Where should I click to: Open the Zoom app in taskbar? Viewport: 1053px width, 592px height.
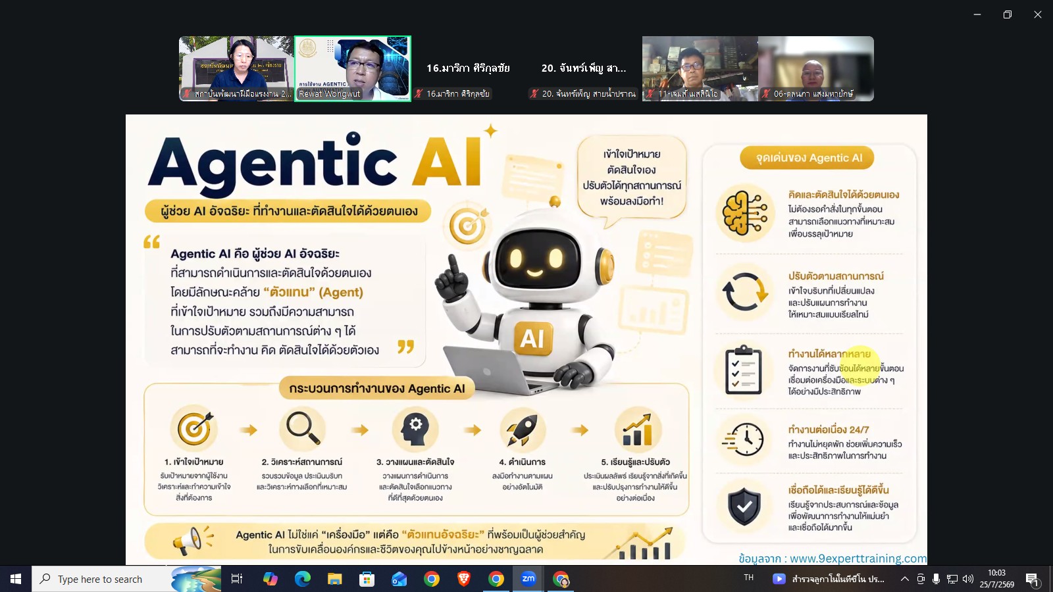pos(528,579)
